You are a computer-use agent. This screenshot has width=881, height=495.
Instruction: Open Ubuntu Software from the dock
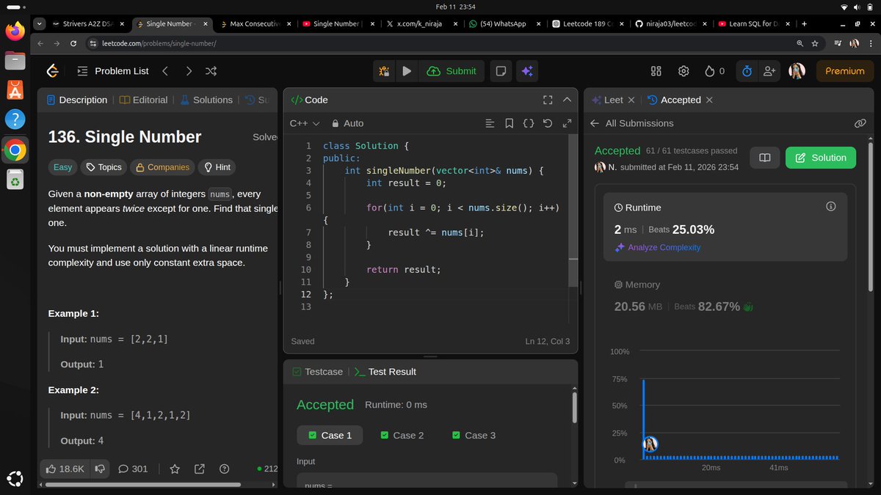(15, 90)
